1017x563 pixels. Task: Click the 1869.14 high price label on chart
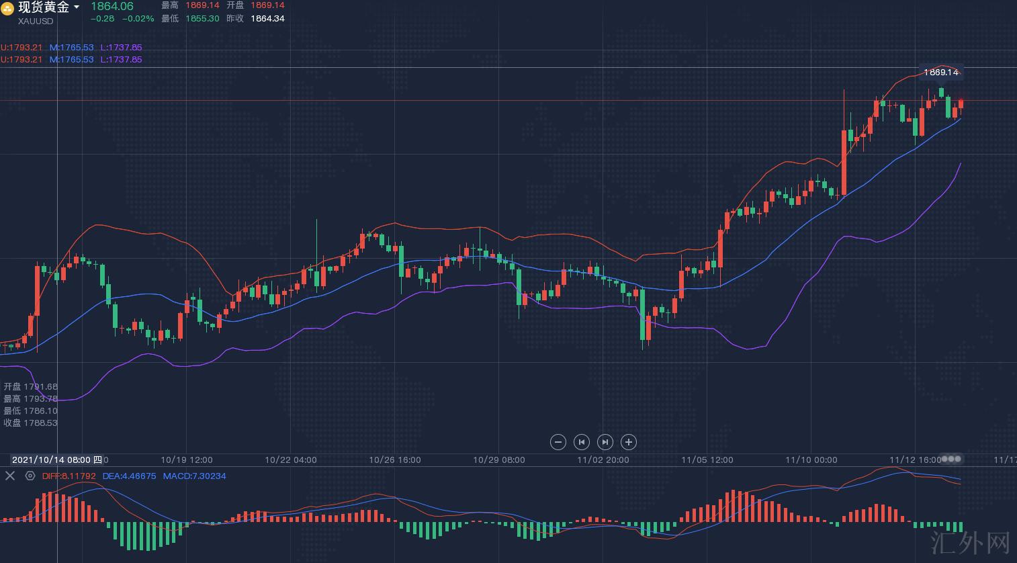tap(940, 72)
